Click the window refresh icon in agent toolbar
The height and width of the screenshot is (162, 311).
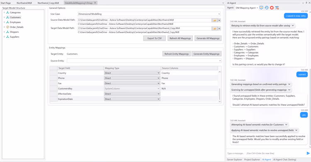(x=277, y=8)
